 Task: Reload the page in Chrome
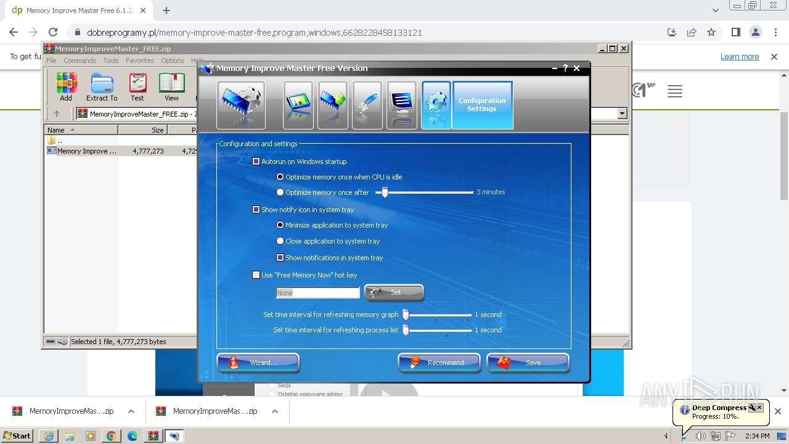pyautogui.click(x=53, y=33)
